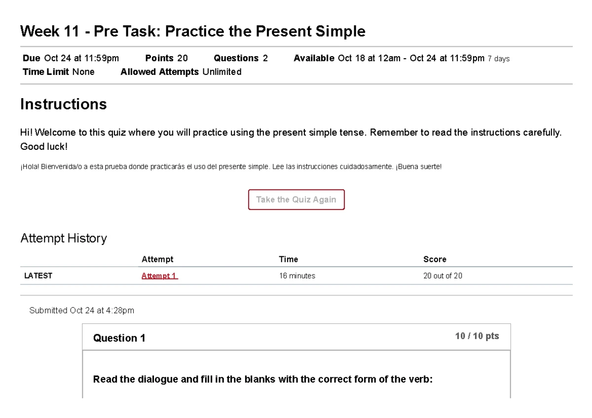Click the Time column header
Image resolution: width=592 pixels, height=418 pixels.
pos(288,259)
